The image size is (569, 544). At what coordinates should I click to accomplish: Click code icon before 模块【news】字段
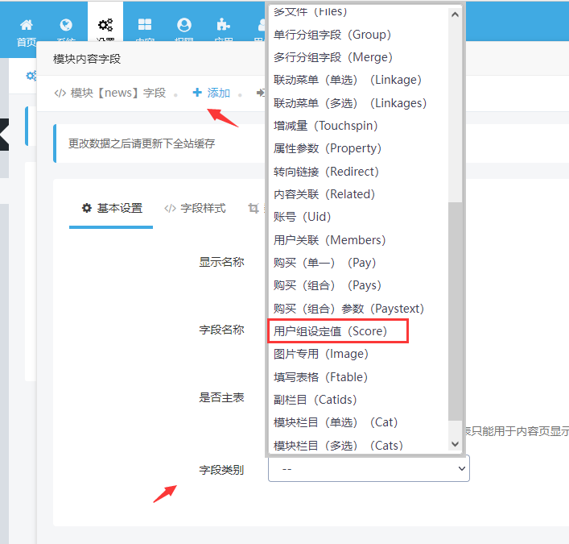[x=60, y=93]
